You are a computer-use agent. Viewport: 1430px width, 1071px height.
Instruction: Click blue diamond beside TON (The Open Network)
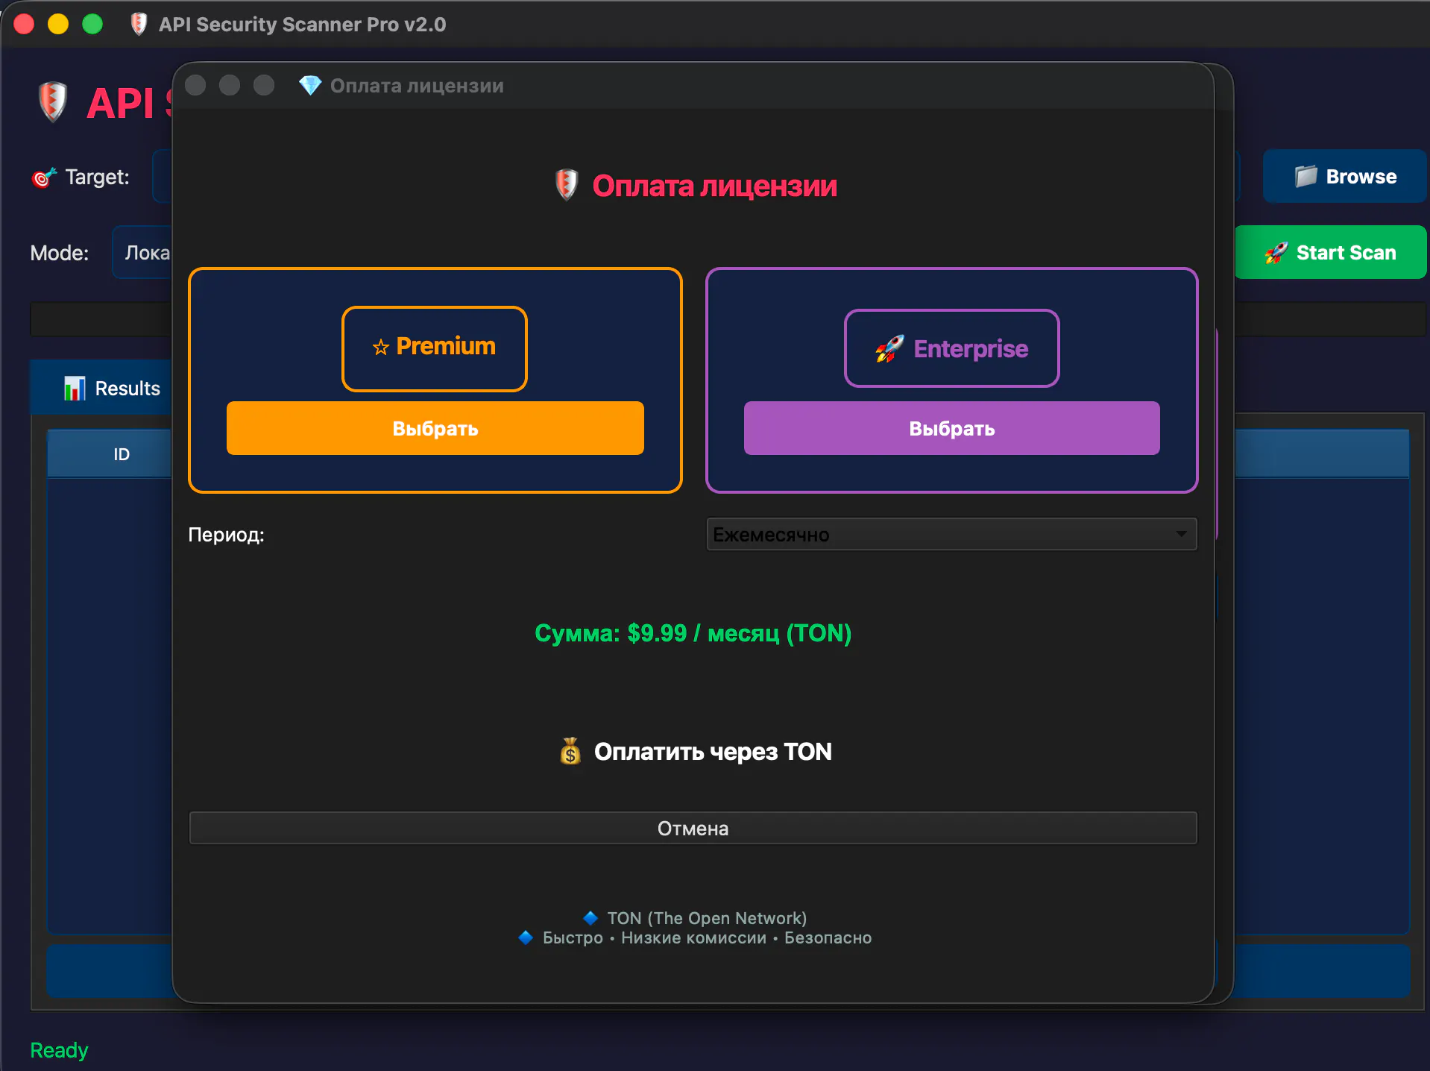[x=590, y=917]
